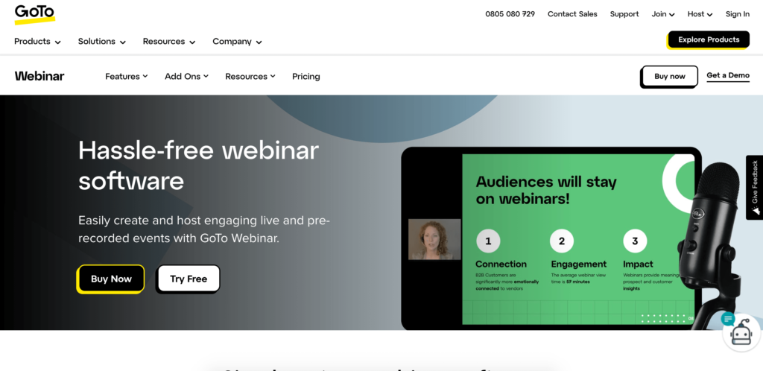The height and width of the screenshot is (371, 763).
Task: Open the Company dropdown menu
Action: click(237, 41)
